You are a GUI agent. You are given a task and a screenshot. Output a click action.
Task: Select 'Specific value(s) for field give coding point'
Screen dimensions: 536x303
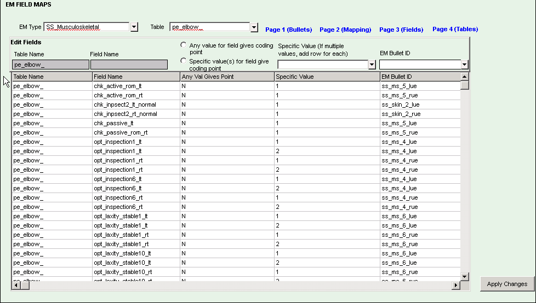click(x=184, y=61)
